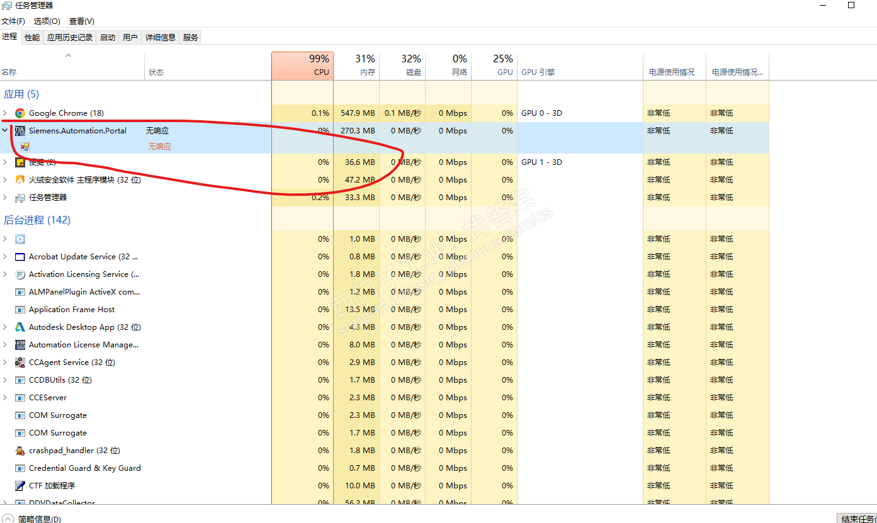Expand the 火绒安全软件 process group

[x=6, y=180]
